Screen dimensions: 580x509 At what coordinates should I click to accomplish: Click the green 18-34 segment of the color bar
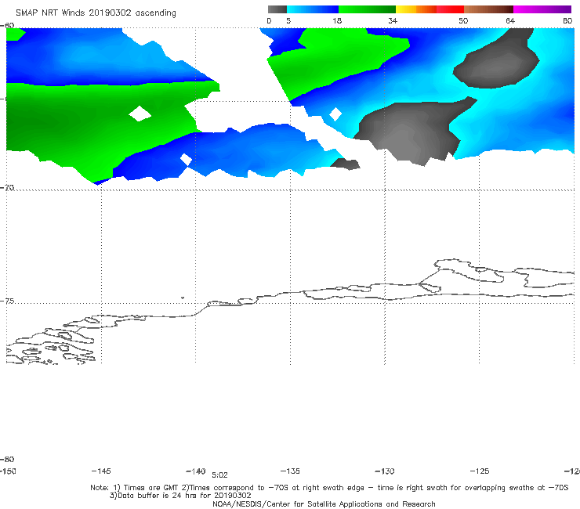coord(367,9)
